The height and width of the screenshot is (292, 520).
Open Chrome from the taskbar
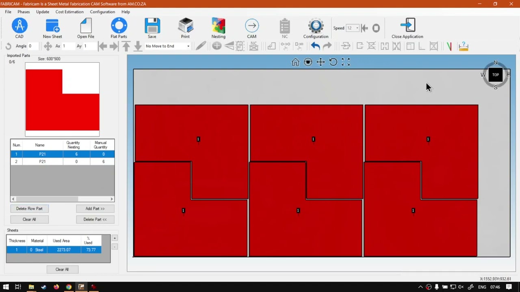coord(69,287)
